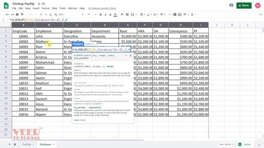This screenshot has width=264, height=148.
Task: Format as currency with dollar icon
Action: pos(41,15)
